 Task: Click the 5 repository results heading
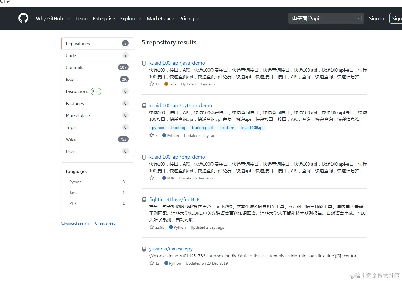169,43
